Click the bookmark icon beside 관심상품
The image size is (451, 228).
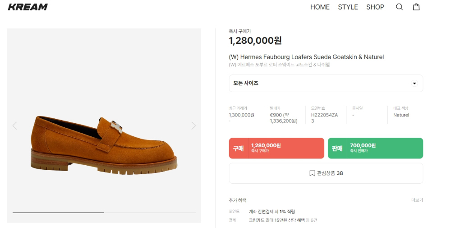312,173
